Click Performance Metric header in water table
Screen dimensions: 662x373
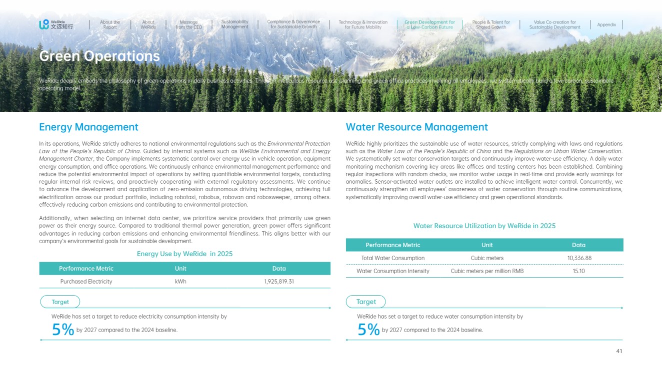[x=393, y=245]
